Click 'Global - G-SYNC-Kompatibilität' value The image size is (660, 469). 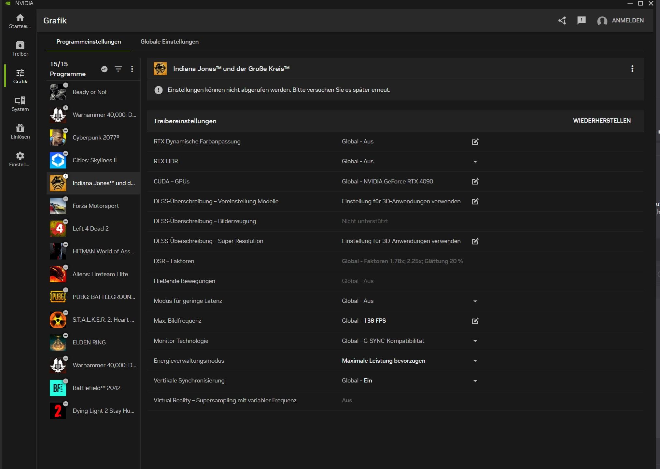tap(383, 341)
